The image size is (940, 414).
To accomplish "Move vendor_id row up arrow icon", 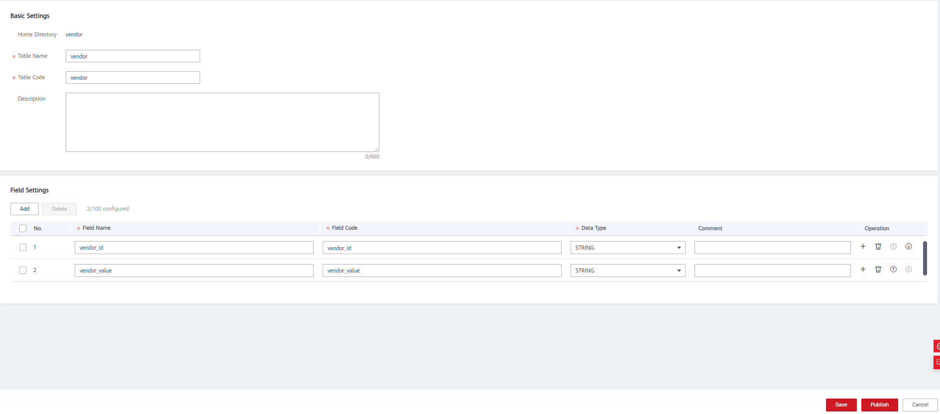I will (x=894, y=247).
